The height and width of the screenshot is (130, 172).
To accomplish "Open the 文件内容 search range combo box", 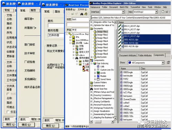I will click(56, 35).
